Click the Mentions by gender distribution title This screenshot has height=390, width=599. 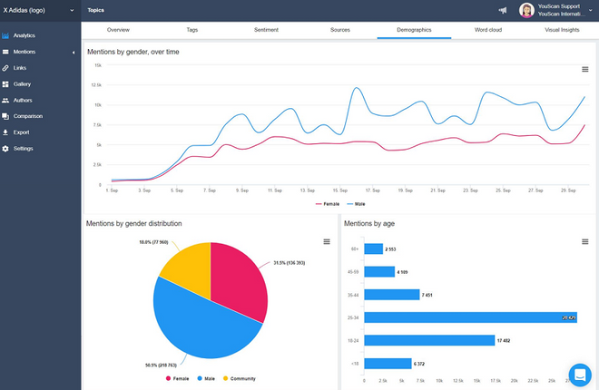click(133, 224)
